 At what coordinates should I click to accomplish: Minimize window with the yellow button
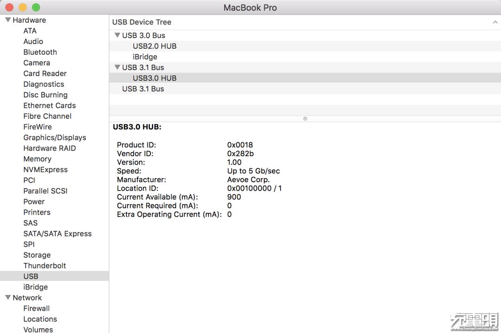click(x=23, y=7)
